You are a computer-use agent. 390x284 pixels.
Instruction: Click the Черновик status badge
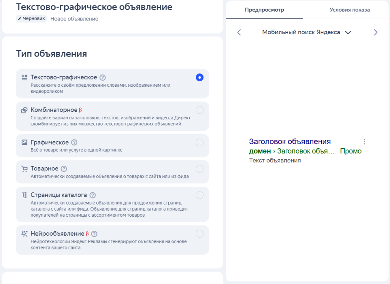point(32,19)
